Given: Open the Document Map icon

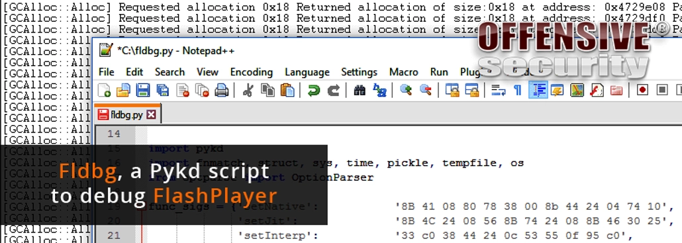Looking at the screenshot, I should [x=577, y=90].
